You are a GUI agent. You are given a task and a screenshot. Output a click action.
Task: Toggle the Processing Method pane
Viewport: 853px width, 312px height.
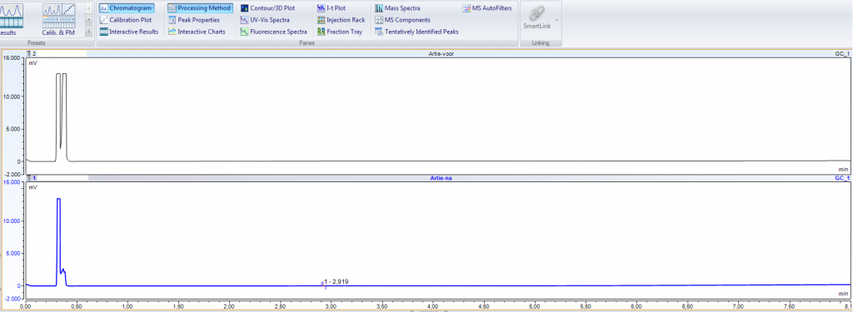pos(200,8)
